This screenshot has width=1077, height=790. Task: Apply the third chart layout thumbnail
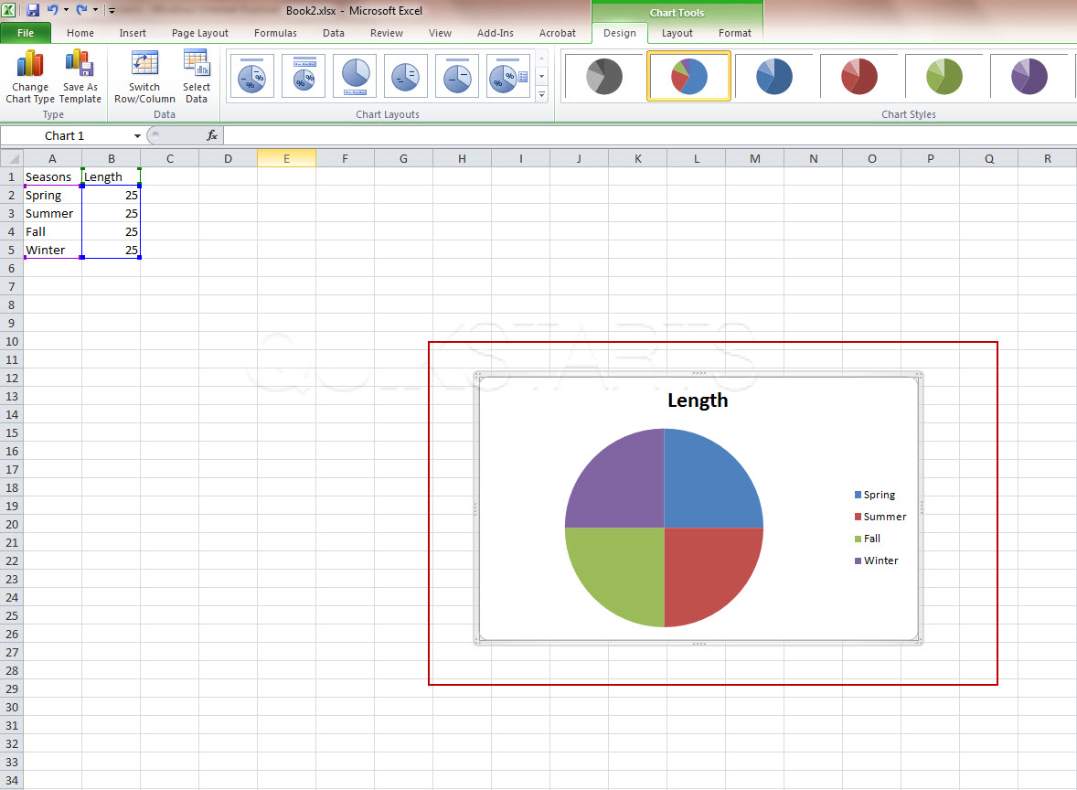click(355, 76)
